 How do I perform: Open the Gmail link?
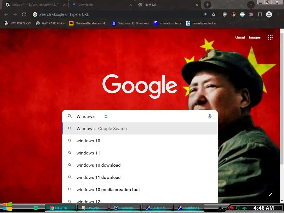click(x=240, y=37)
